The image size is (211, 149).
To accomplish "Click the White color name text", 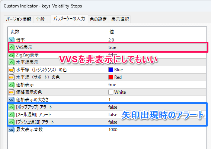I will [x=120, y=92].
